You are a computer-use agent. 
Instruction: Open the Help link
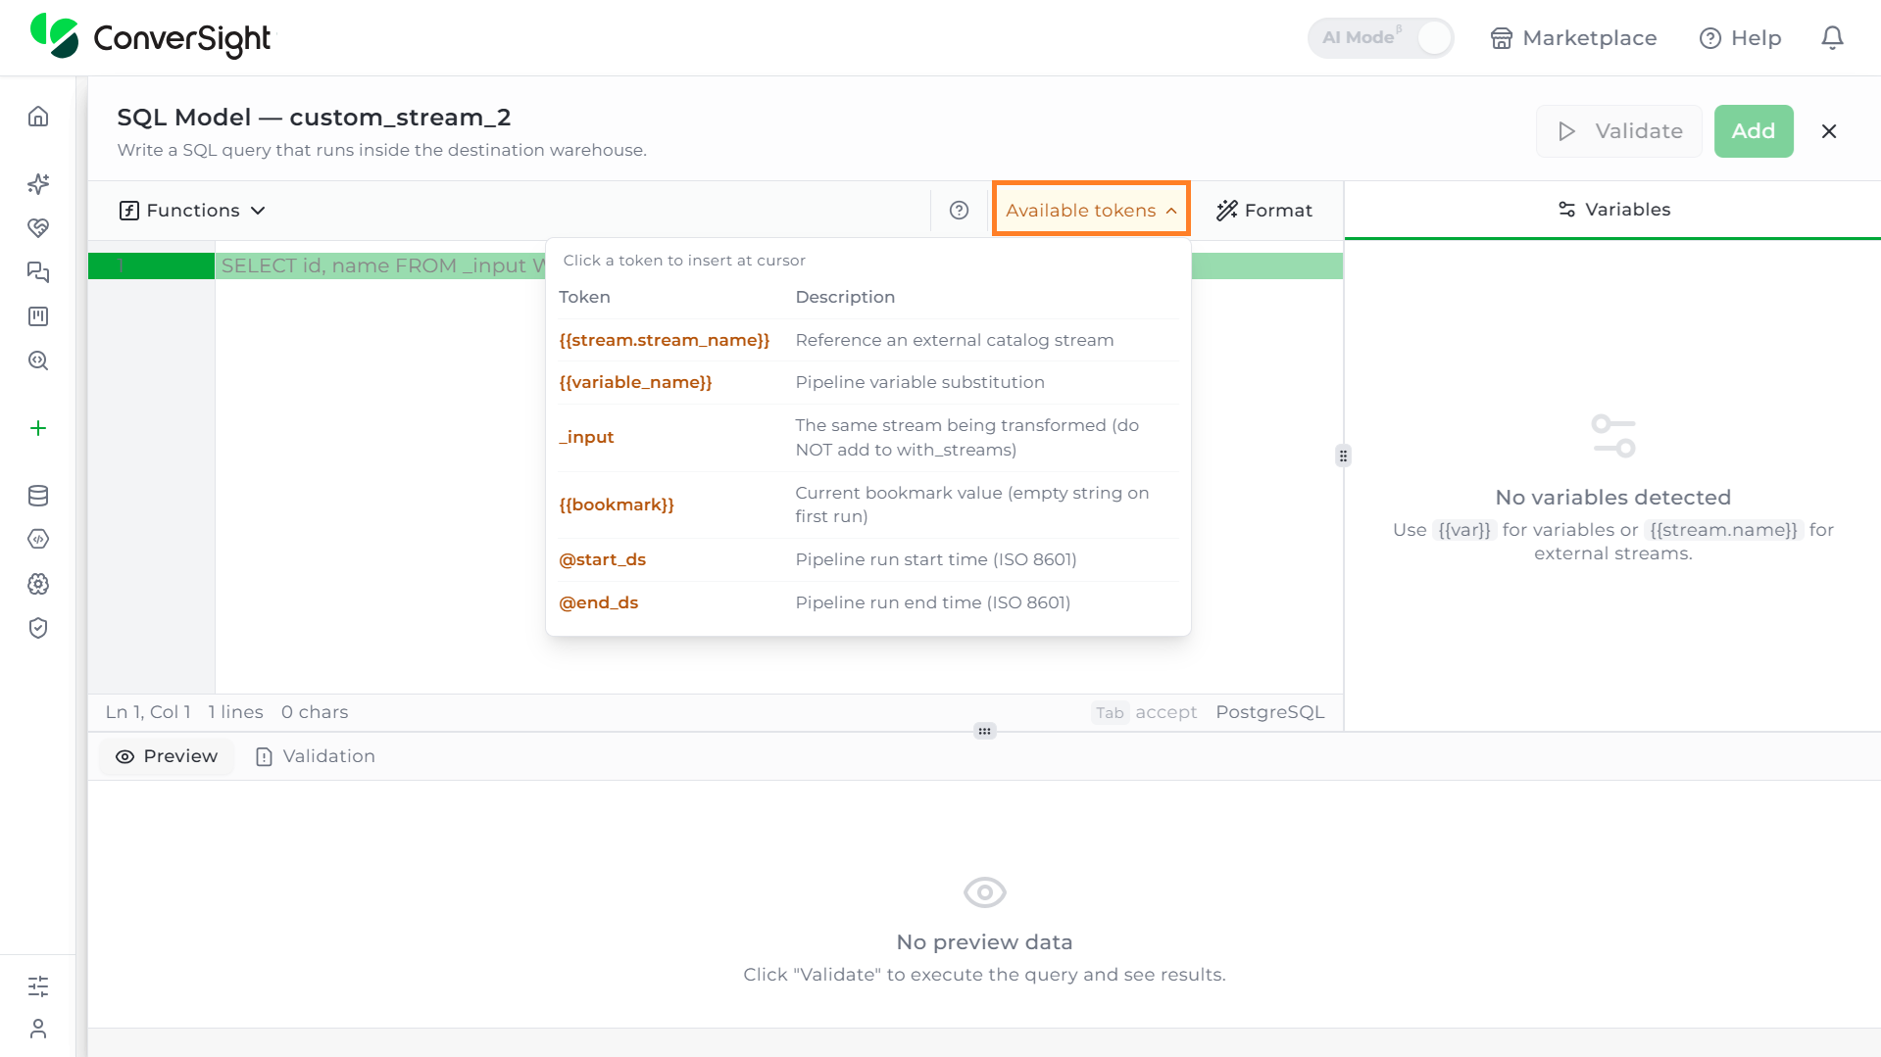tap(1740, 38)
